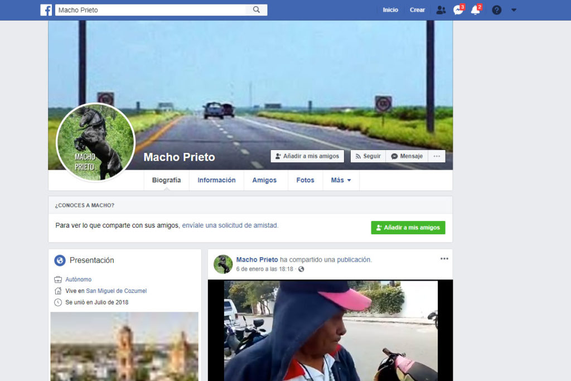Click the briefcase icon beside Autónomo
Screen dimensions: 571x381
58,279
